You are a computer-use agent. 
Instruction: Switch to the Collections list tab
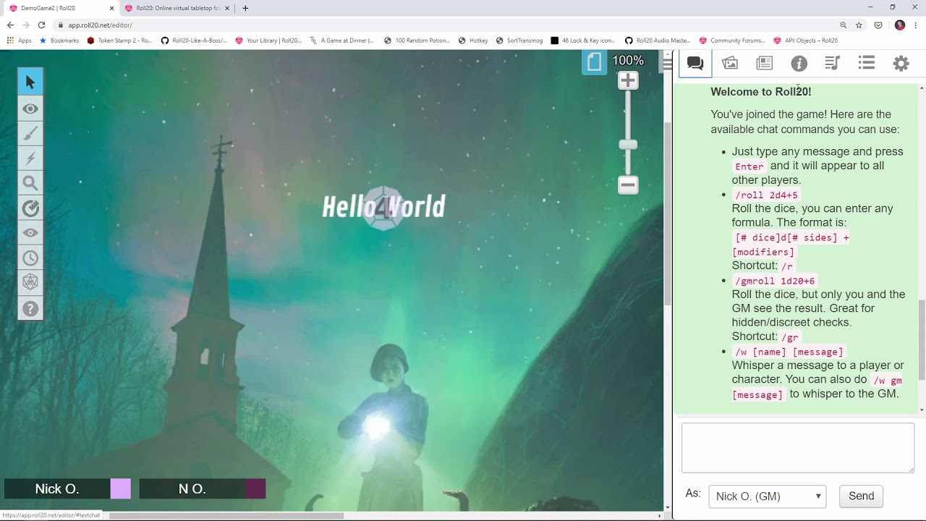point(867,64)
